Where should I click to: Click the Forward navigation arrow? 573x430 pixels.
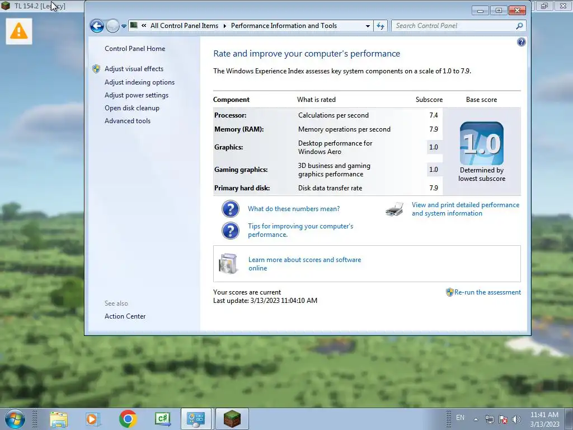tap(112, 26)
